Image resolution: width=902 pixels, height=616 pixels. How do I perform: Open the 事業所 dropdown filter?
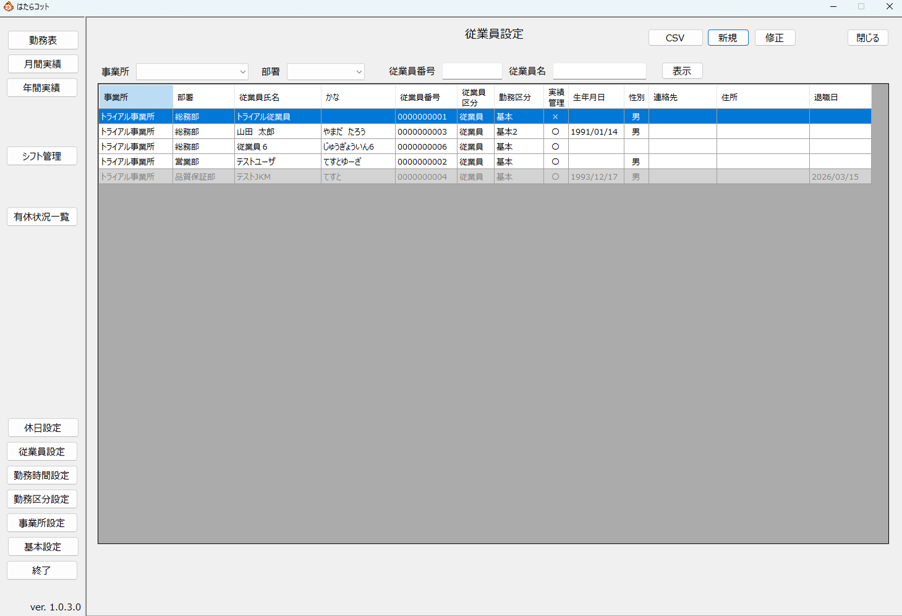(192, 72)
